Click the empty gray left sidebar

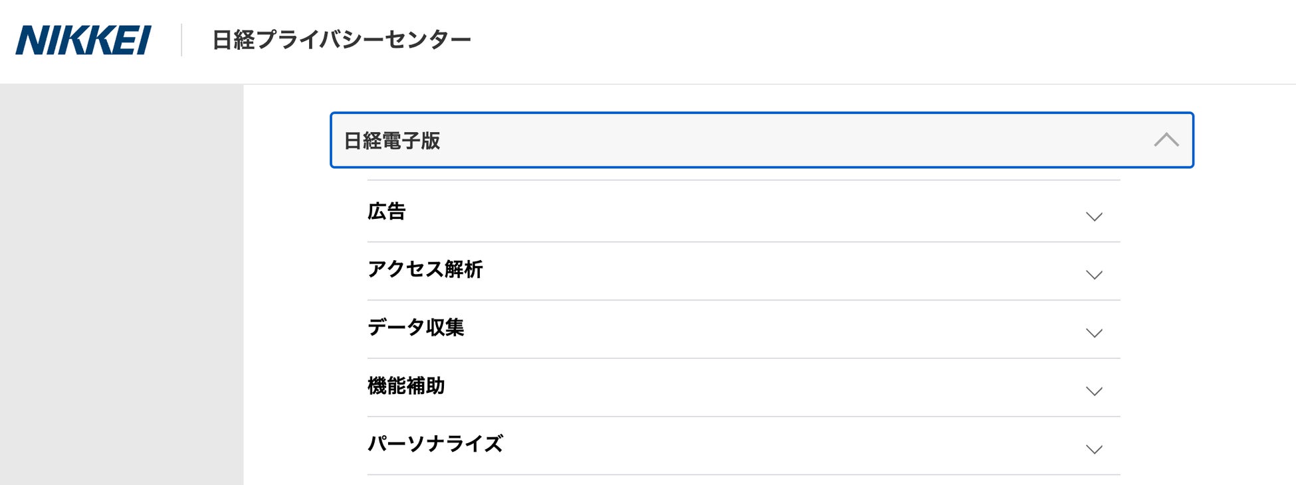pos(122,285)
